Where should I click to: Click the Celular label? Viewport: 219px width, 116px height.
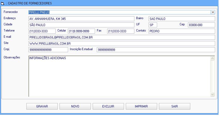[x=62, y=30]
